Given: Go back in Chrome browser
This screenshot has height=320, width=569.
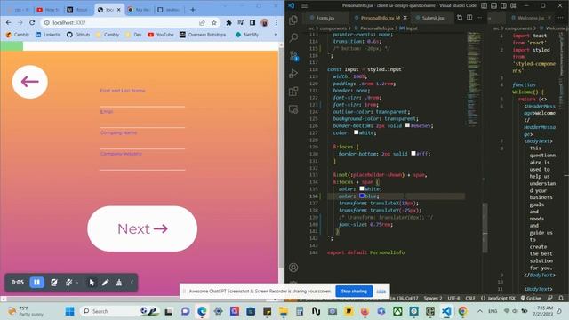Looking at the screenshot, I should pyautogui.click(x=8, y=22).
